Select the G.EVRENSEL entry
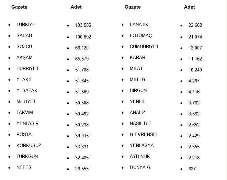This screenshot has height=180, width=227. 144,134
